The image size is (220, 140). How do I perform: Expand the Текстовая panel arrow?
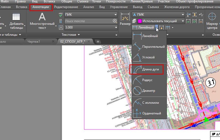[79, 35]
